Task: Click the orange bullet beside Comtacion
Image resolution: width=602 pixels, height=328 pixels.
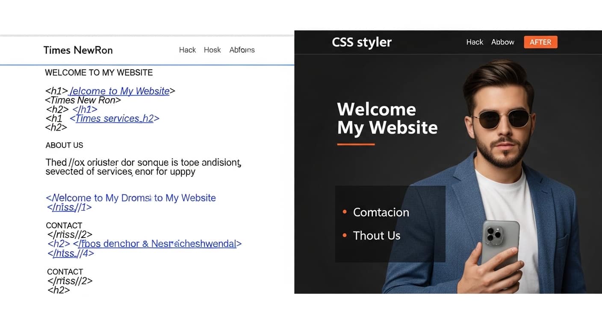Action: [344, 211]
